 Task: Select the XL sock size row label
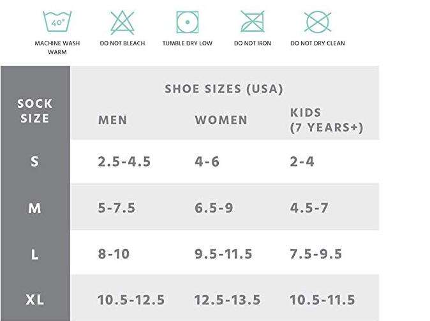point(35,299)
